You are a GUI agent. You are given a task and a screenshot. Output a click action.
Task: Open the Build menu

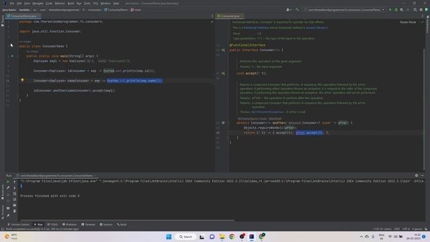(71, 3)
